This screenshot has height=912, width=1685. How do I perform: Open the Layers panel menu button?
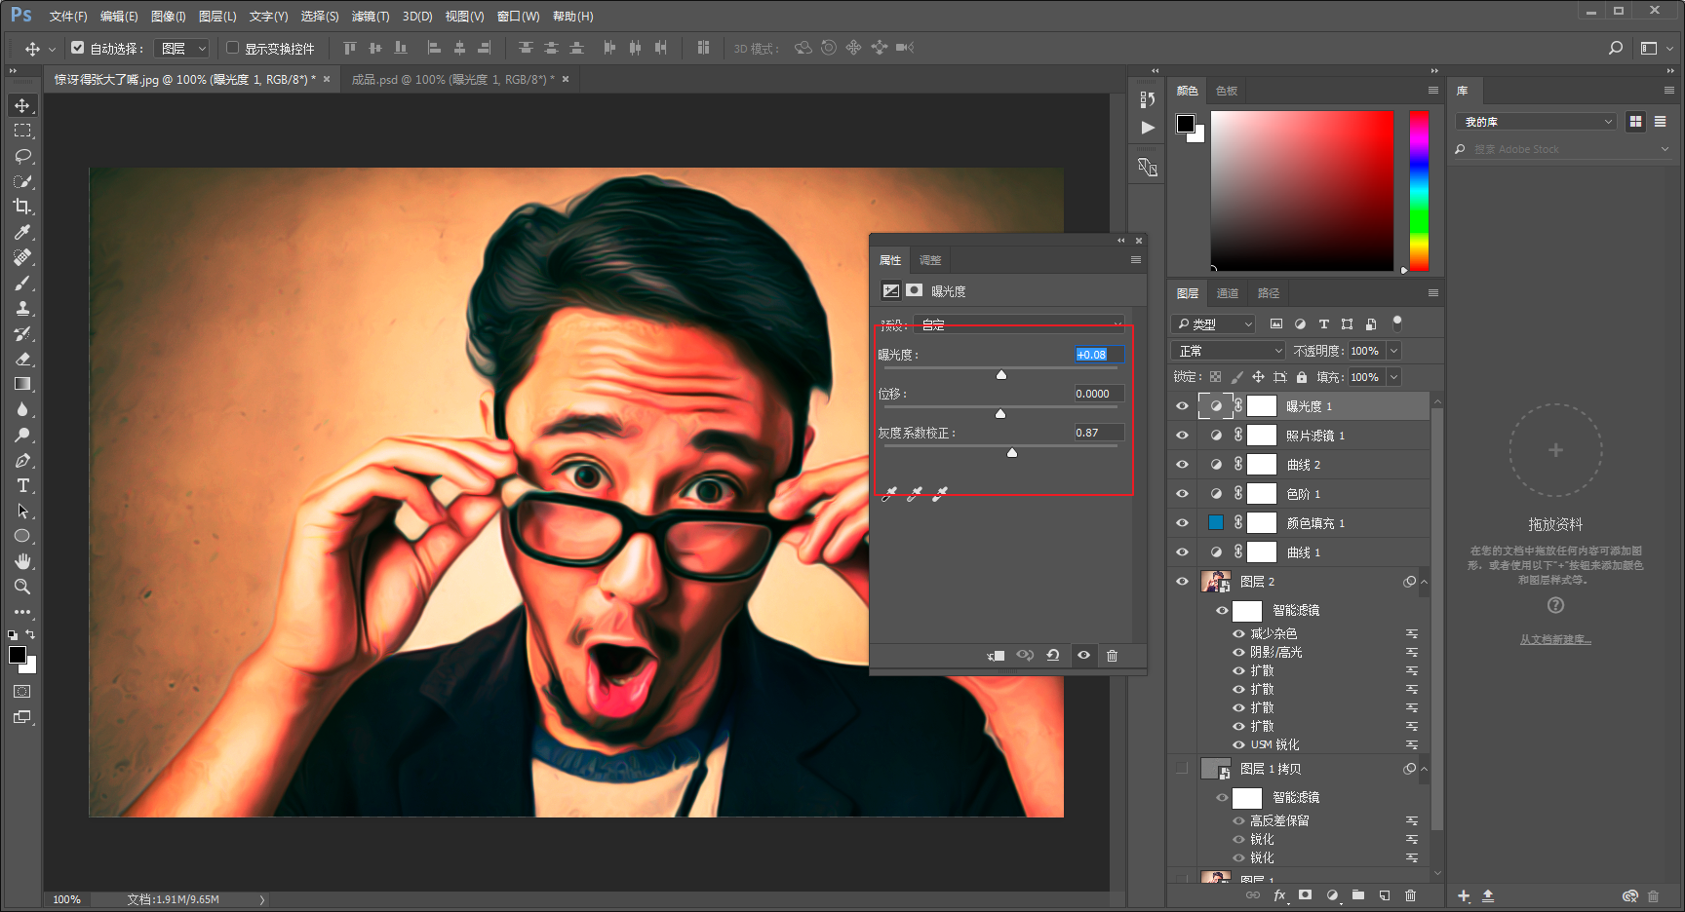pos(1433,293)
